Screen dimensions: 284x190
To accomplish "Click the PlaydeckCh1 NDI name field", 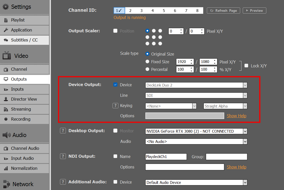I will click(x=166, y=157).
